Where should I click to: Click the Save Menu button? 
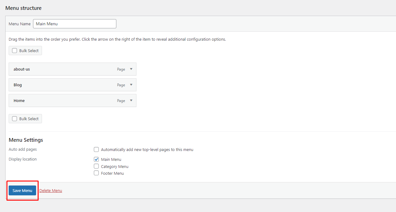click(x=22, y=190)
